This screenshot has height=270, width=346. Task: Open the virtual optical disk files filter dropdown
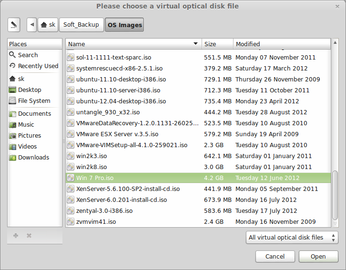coord(293,237)
